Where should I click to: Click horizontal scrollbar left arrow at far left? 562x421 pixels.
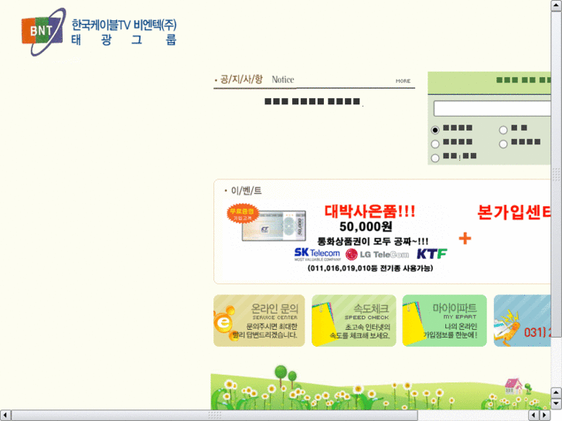5,416
